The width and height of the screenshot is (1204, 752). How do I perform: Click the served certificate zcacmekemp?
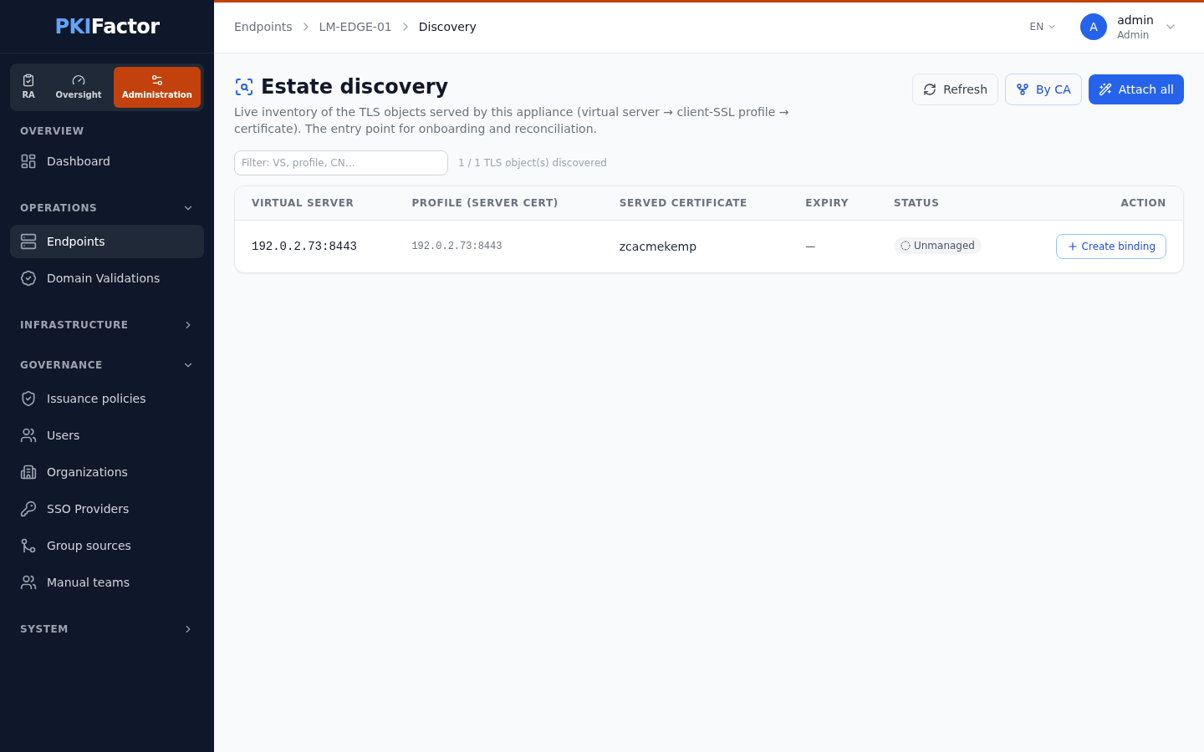[658, 246]
